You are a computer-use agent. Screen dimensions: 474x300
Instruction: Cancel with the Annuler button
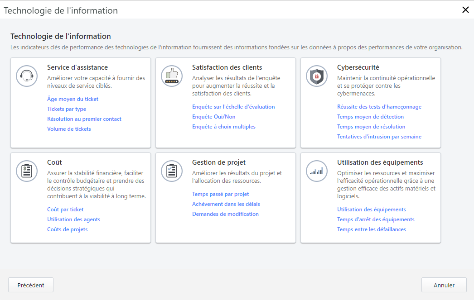(x=444, y=285)
